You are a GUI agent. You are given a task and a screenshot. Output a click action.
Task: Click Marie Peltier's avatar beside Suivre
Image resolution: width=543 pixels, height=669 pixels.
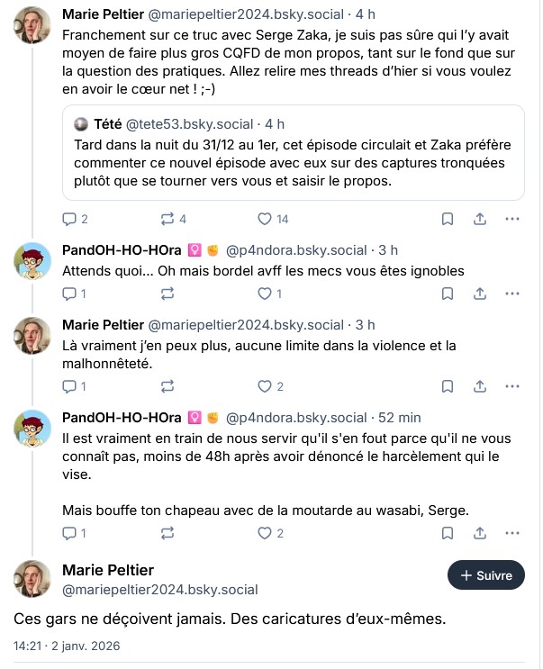[32, 579]
